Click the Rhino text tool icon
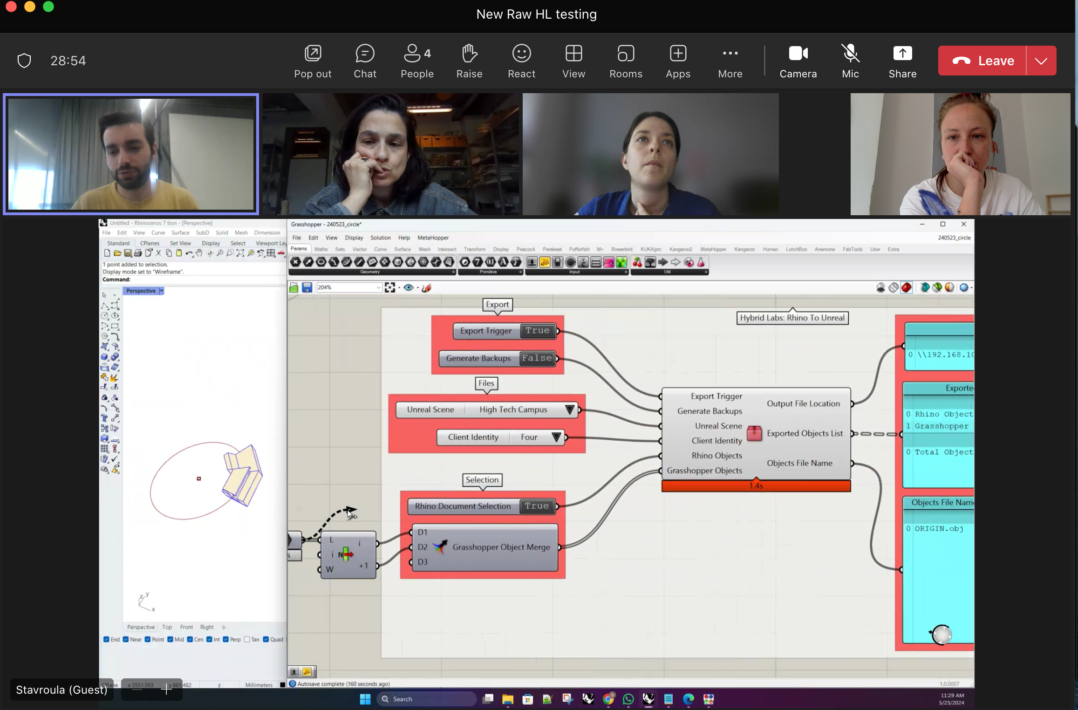Image resolution: width=1078 pixels, height=710 pixels. [104, 418]
